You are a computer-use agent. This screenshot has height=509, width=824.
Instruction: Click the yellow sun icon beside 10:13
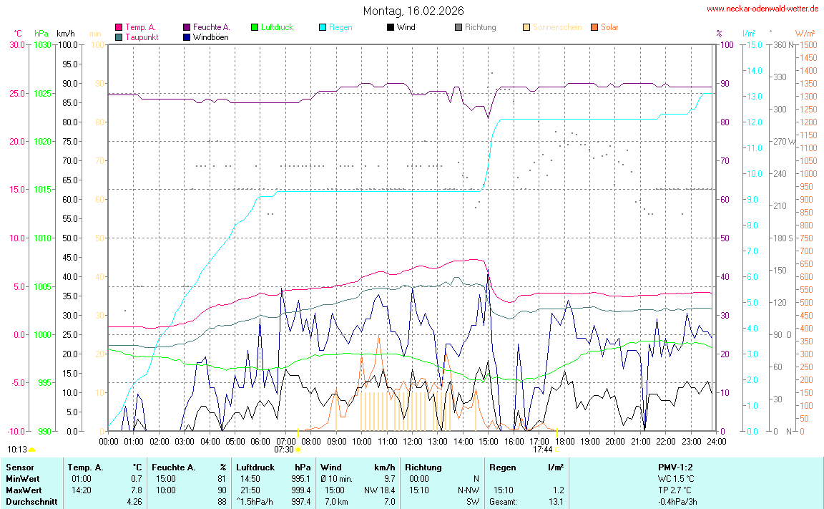click(32, 450)
